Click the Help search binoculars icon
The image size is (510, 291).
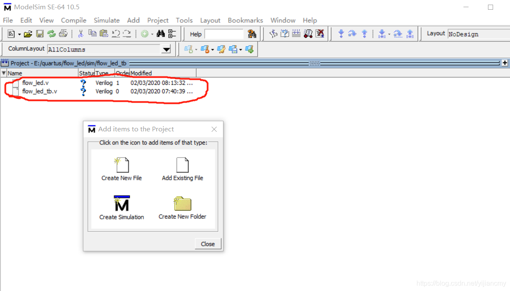[x=252, y=34]
